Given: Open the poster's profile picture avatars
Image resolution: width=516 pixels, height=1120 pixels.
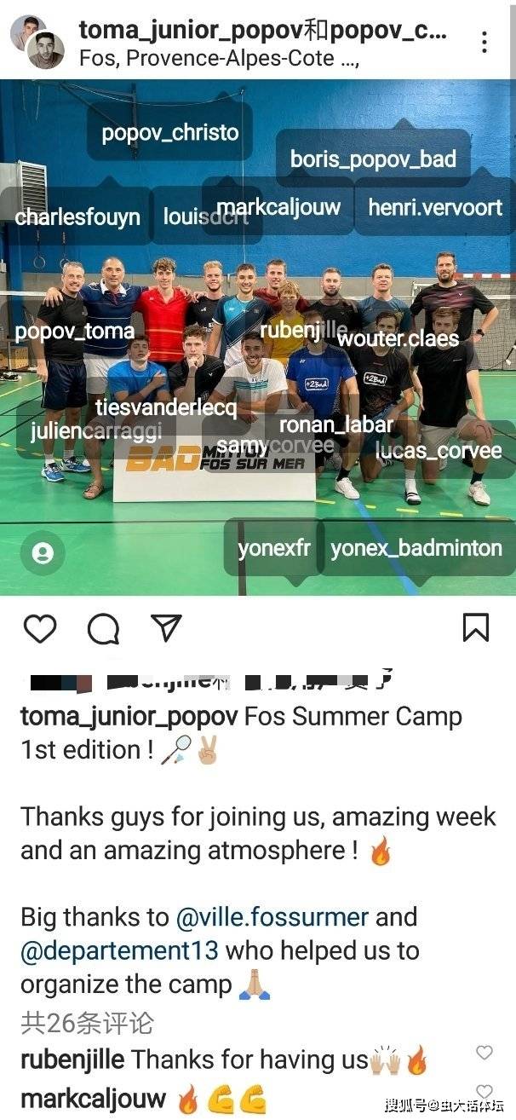Looking at the screenshot, I should tap(37, 42).
